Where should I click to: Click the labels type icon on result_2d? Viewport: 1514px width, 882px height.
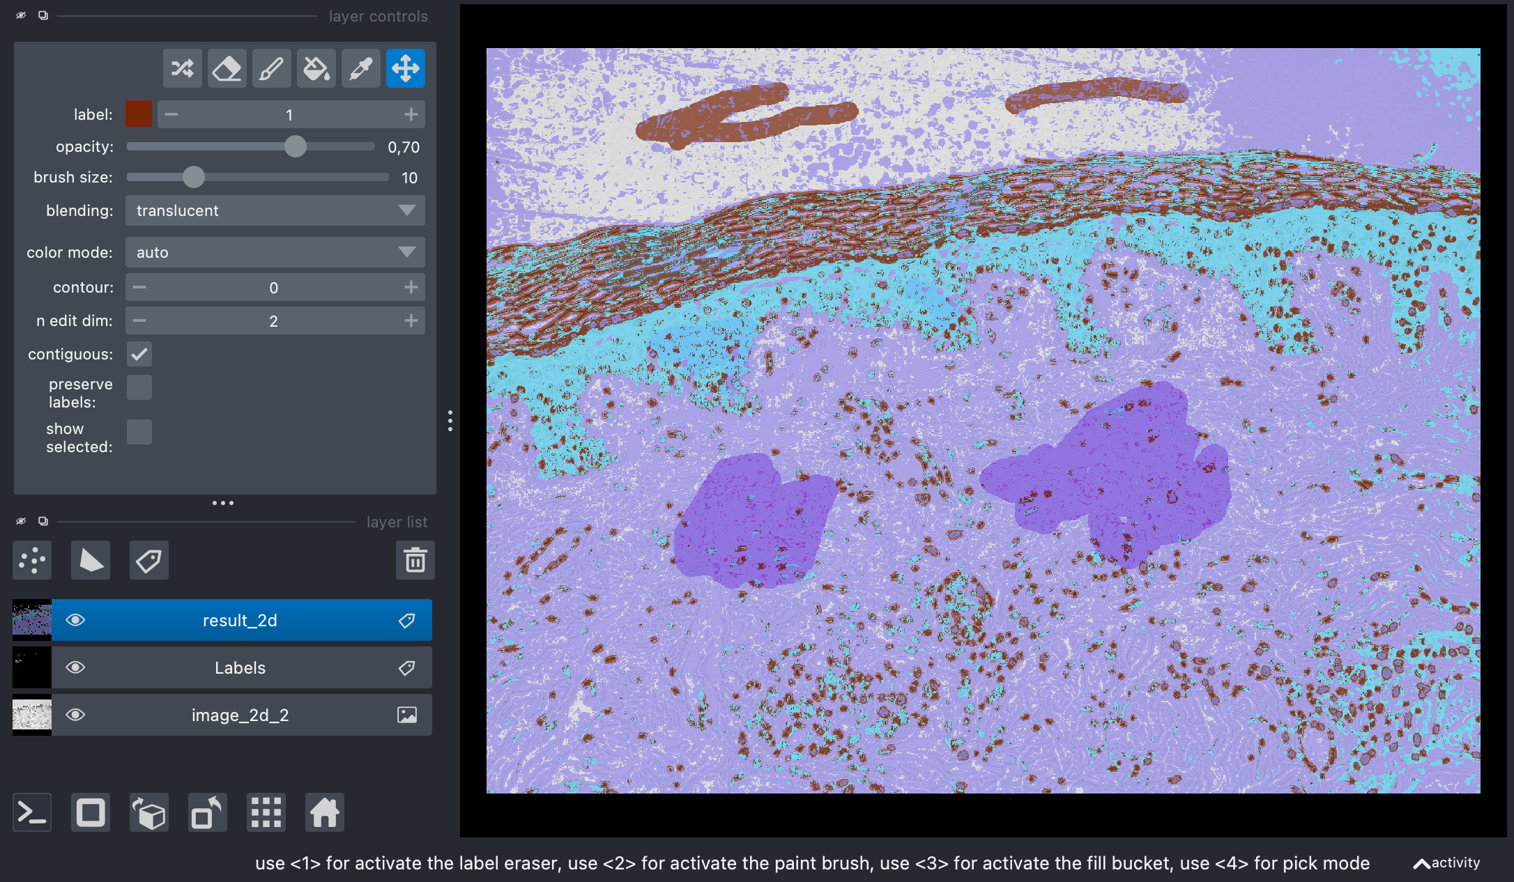pyautogui.click(x=407, y=620)
